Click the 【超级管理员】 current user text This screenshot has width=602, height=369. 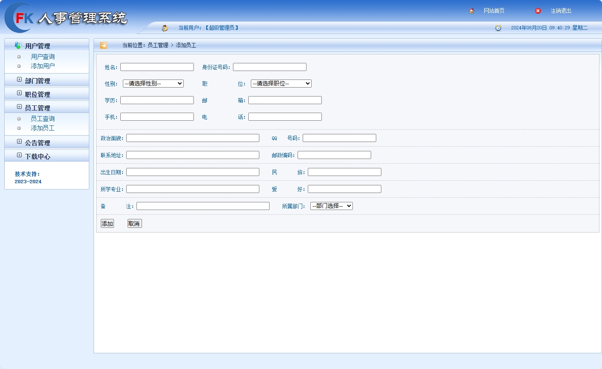click(221, 28)
